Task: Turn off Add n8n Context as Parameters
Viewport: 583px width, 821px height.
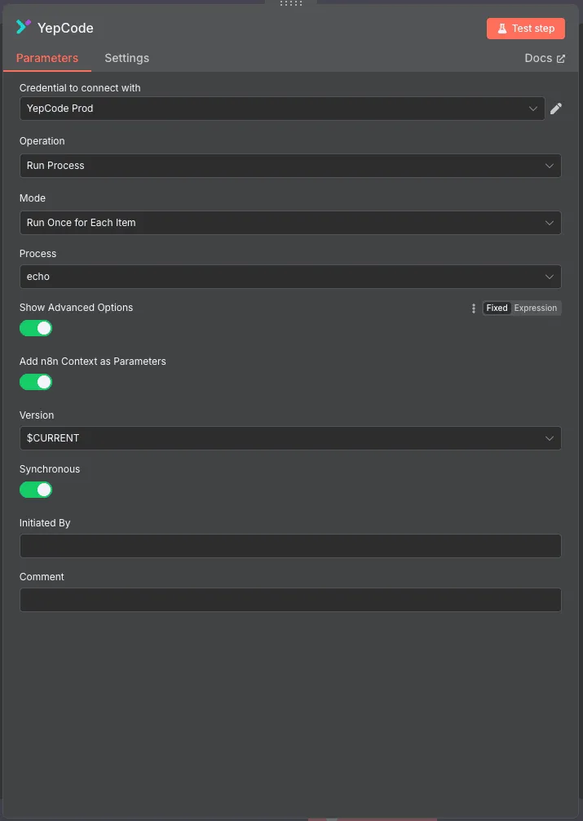Action: click(x=36, y=382)
